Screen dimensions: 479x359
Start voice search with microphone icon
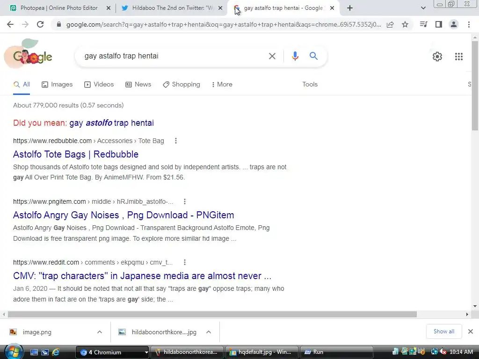pos(295,56)
